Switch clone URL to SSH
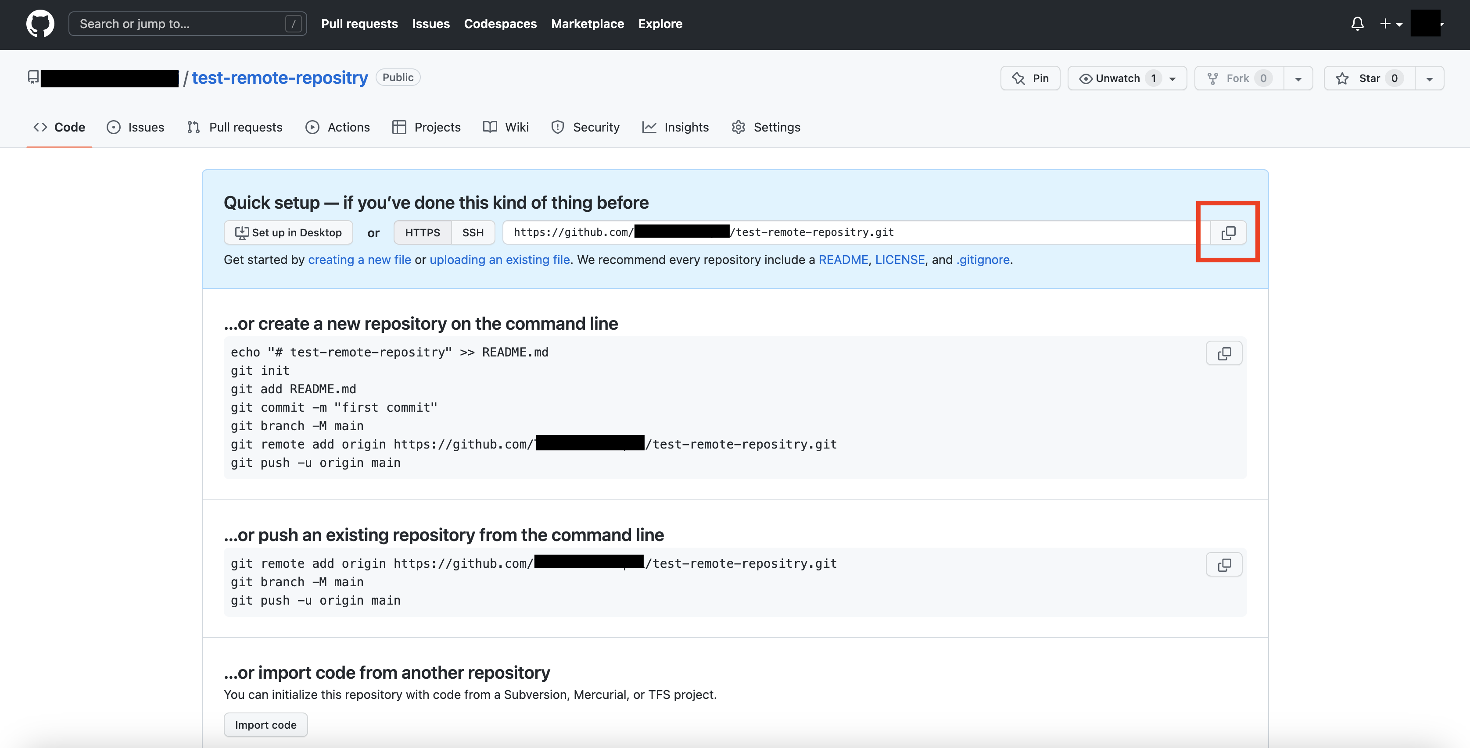Viewport: 1470px width, 748px height. tap(473, 233)
